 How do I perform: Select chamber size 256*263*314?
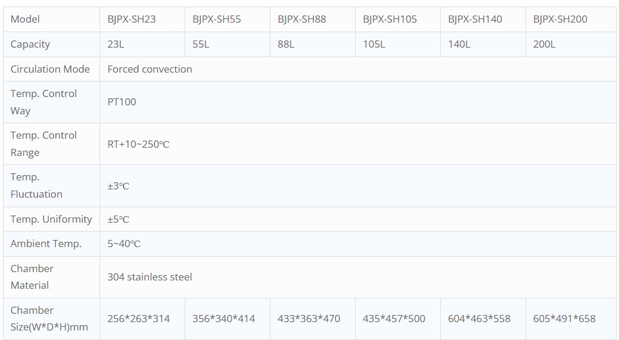[138, 319]
